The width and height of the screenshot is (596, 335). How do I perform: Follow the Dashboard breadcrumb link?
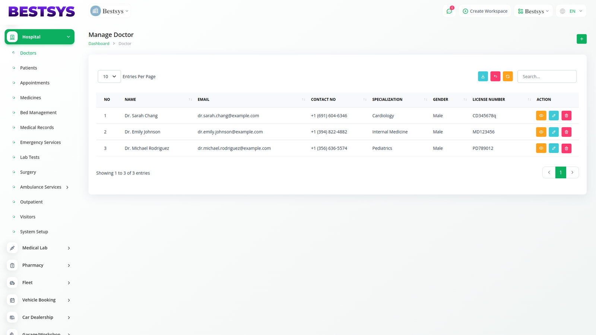pos(99,44)
